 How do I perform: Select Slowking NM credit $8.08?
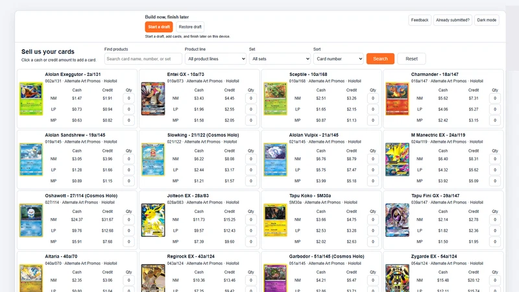tap(230, 159)
